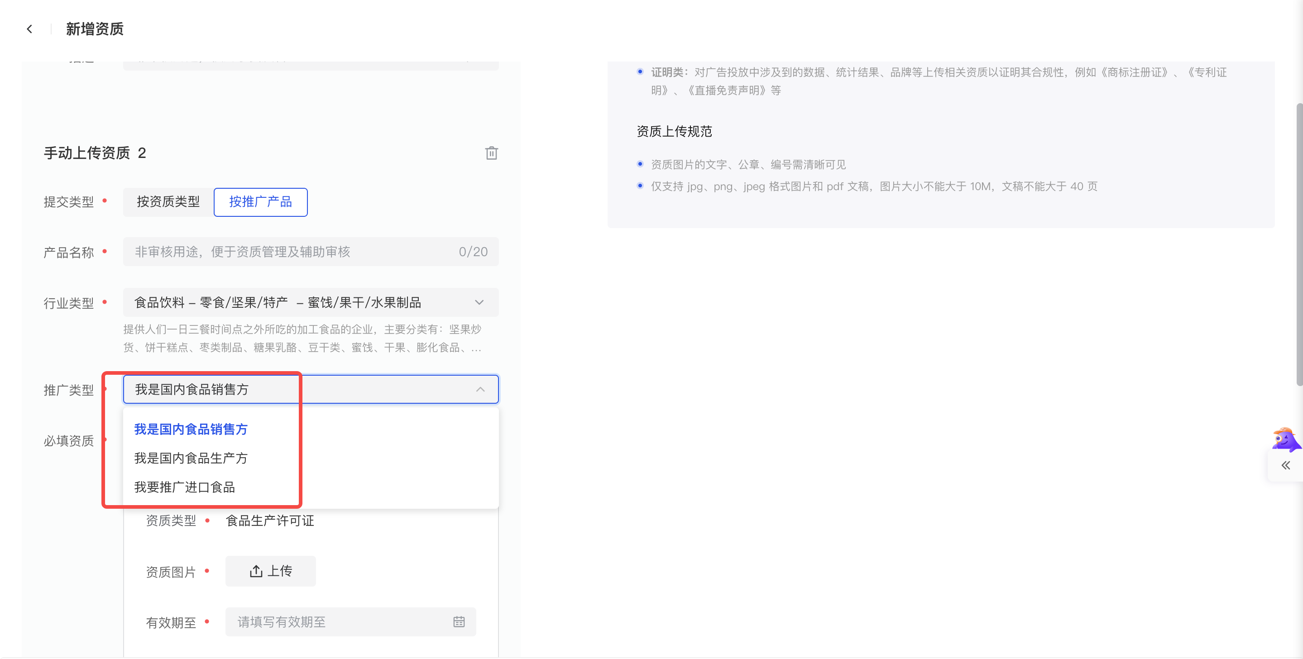Click the truncated industry description text
The height and width of the screenshot is (659, 1303).
302,339
